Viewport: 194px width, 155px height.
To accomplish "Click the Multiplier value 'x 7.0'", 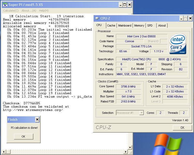I will click(128, 91).
